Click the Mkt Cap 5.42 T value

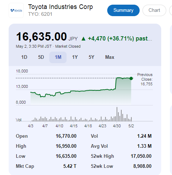click(x=70, y=166)
